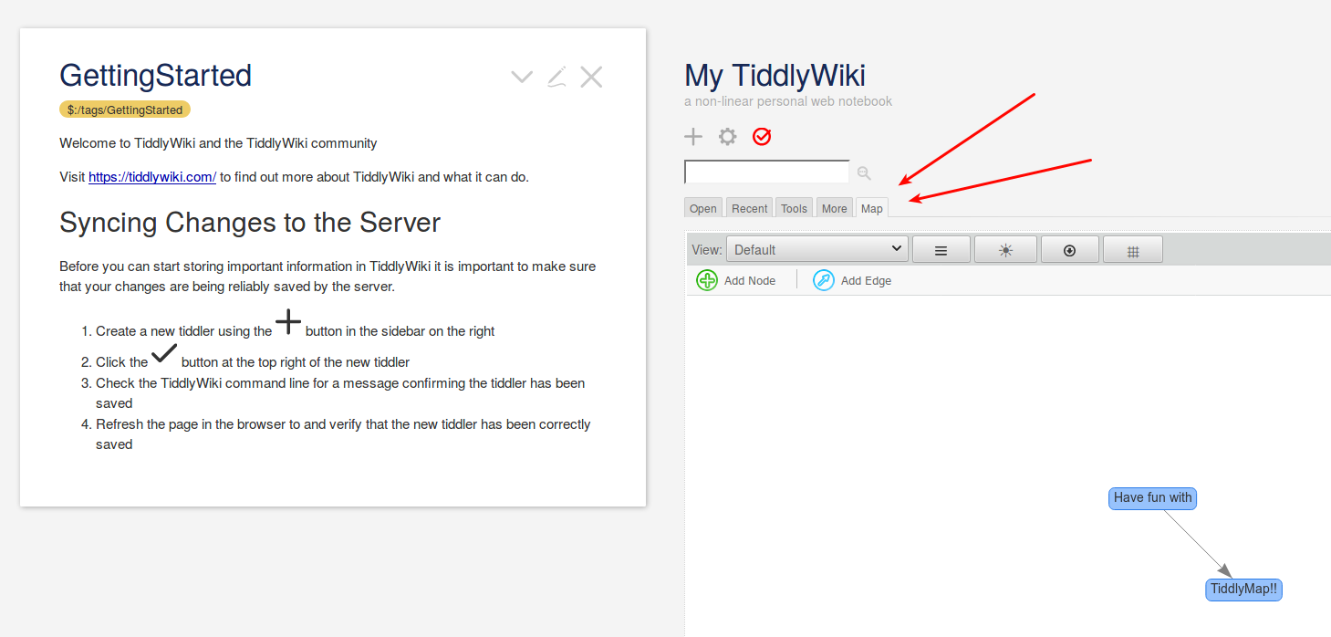Click the My TiddlyWiki site title
Image resolution: width=1331 pixels, height=637 pixels.
[x=775, y=76]
